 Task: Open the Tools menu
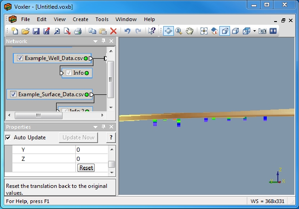tap(102, 19)
